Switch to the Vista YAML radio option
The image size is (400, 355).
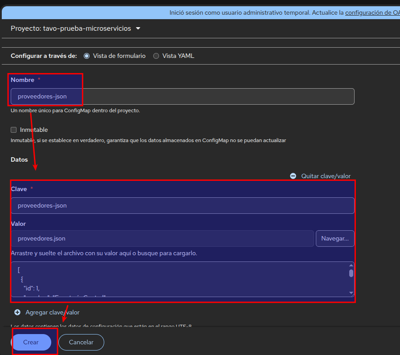(156, 56)
